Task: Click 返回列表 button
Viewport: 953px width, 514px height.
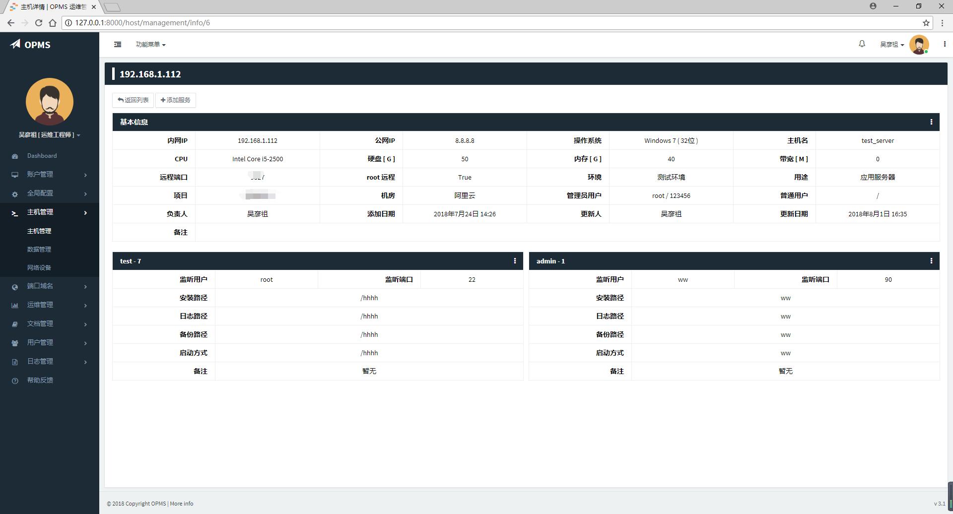Action: [133, 100]
